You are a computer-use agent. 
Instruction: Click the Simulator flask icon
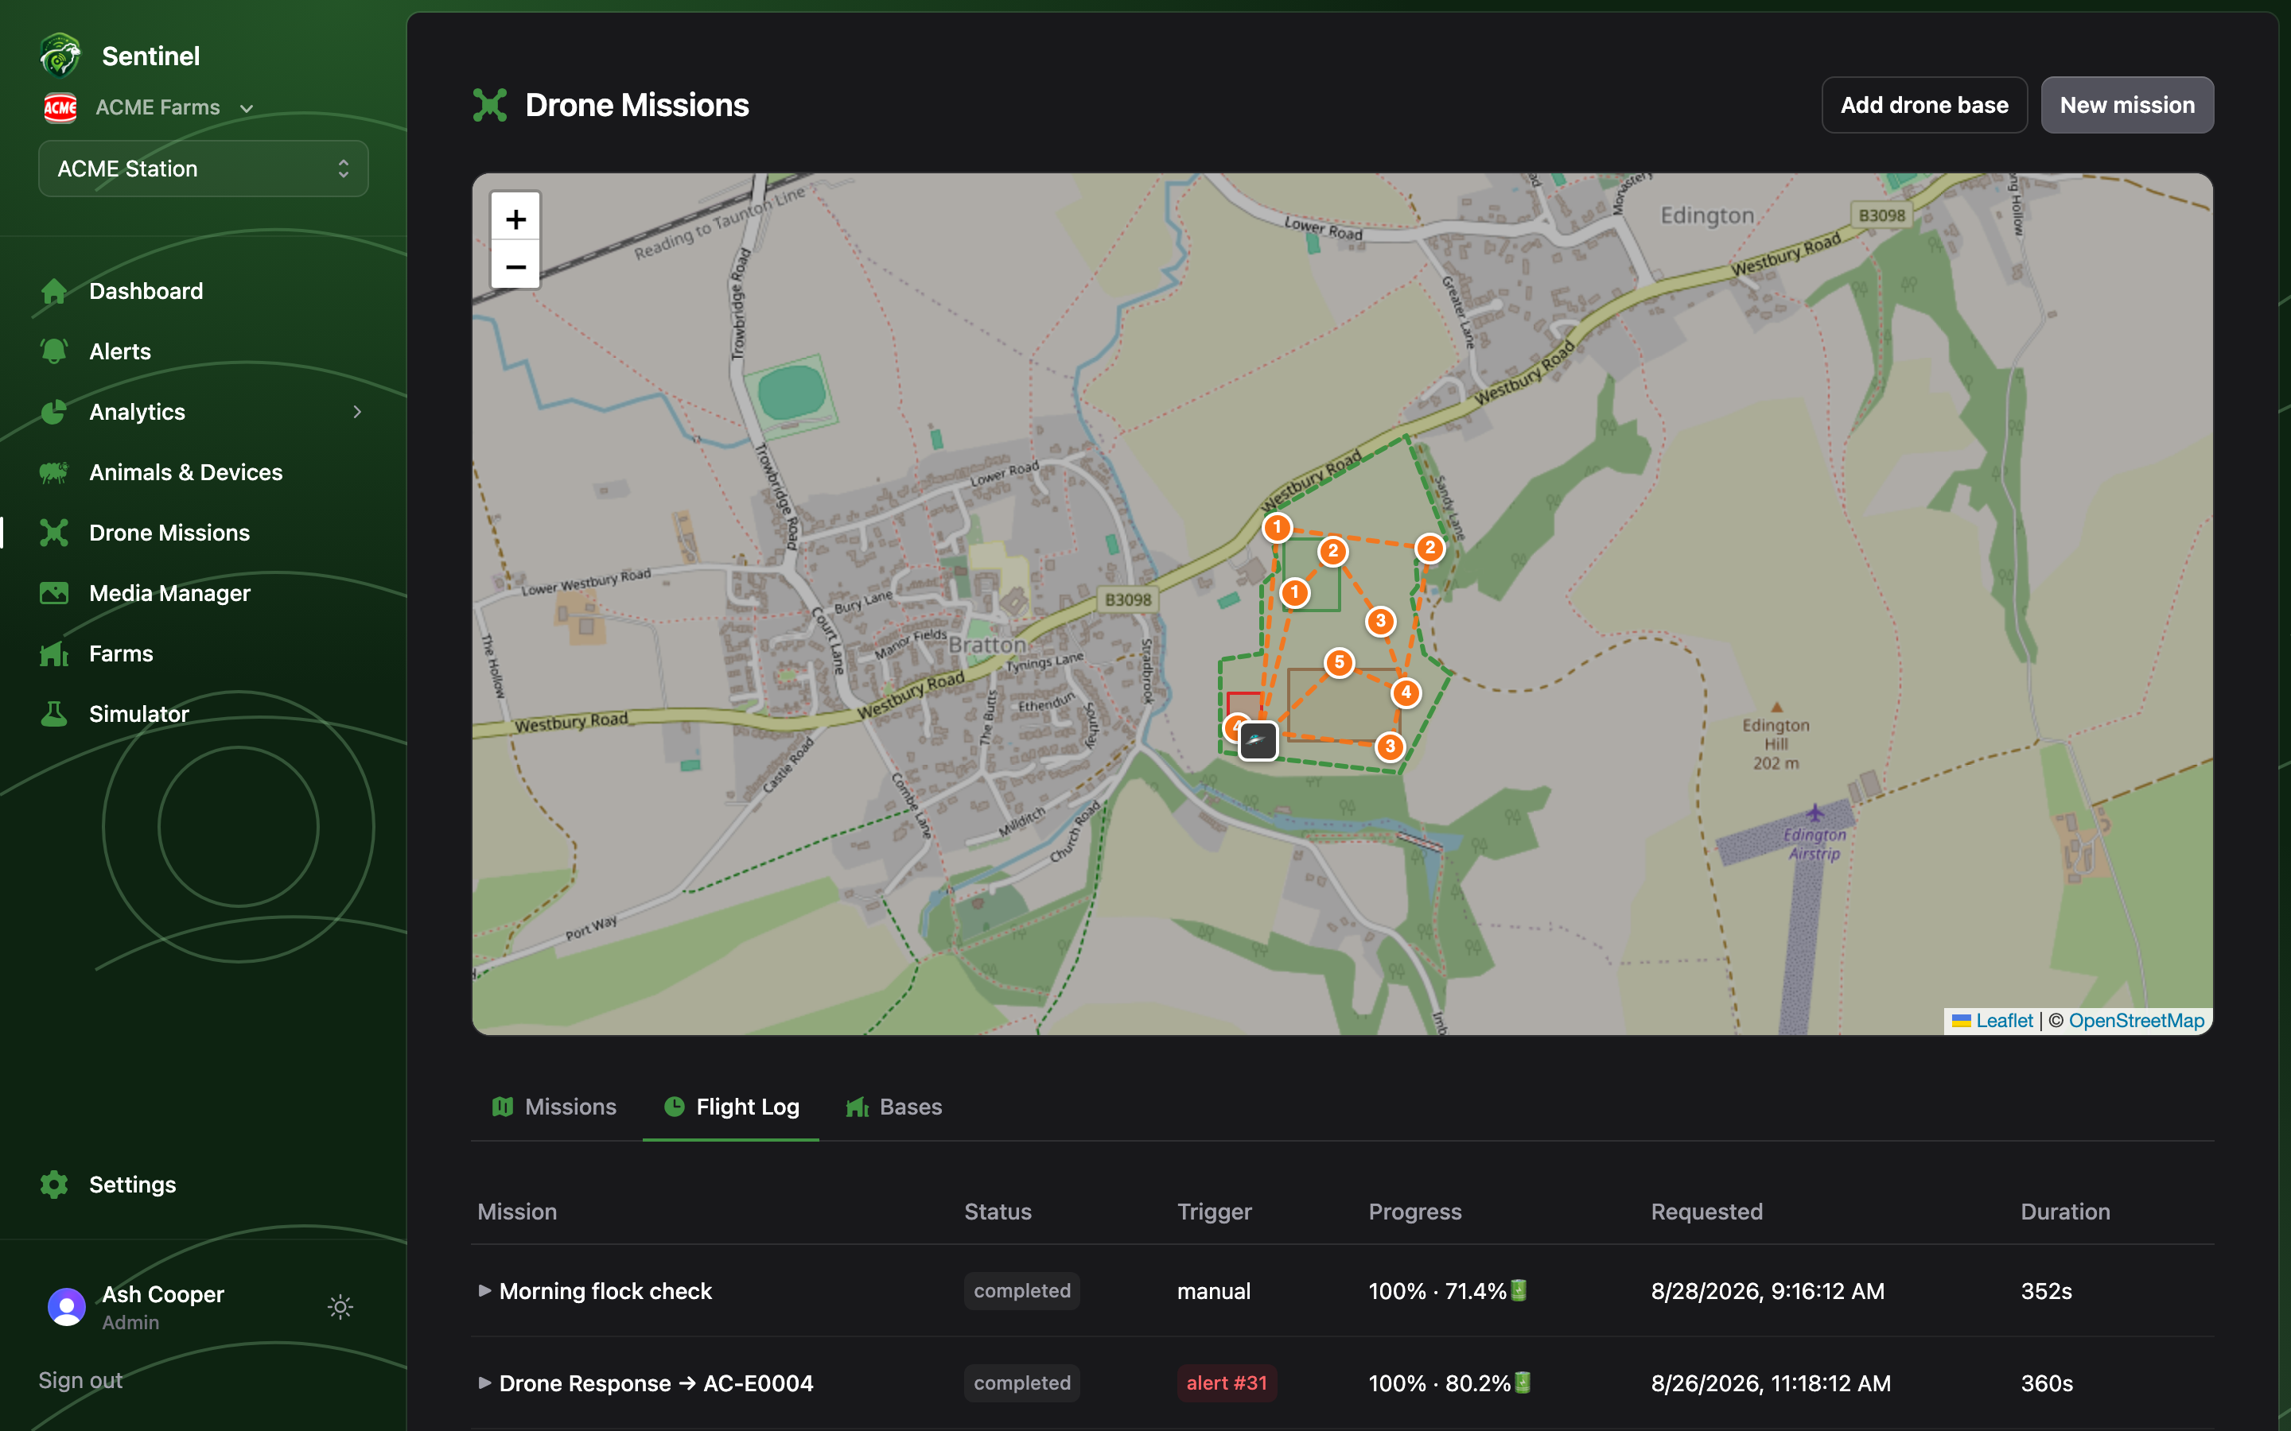(54, 715)
